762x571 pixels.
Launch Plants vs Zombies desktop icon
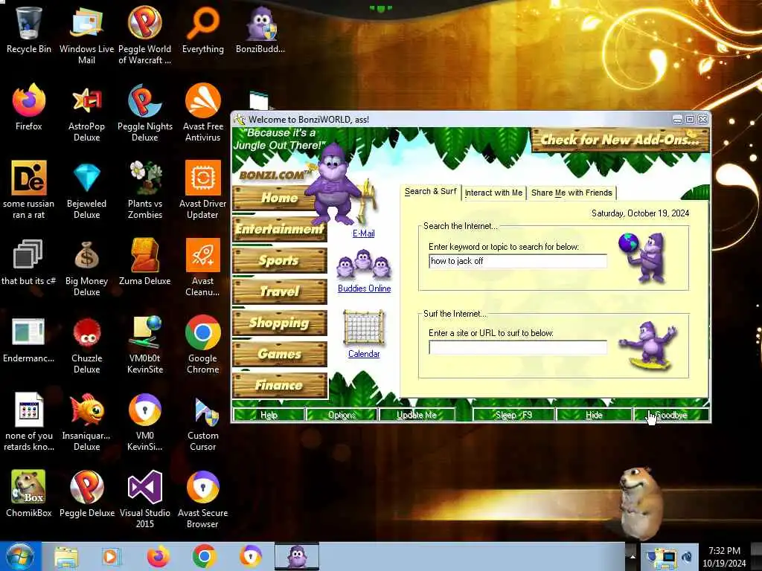tap(145, 190)
